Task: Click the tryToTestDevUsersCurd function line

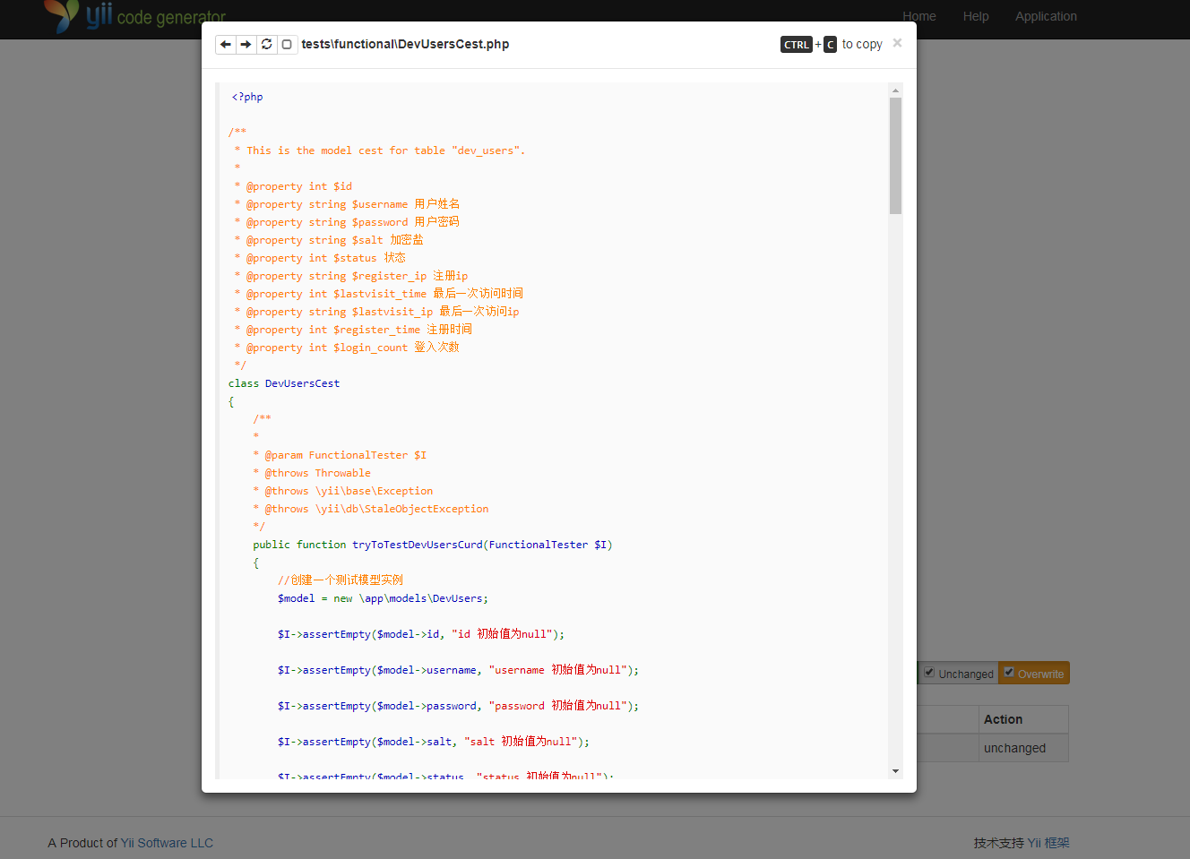Action: (433, 545)
